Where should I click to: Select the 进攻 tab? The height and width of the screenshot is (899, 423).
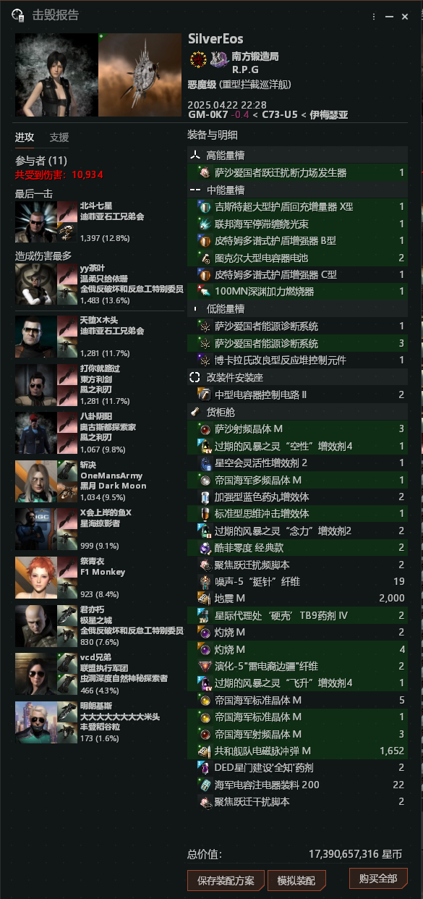click(25, 138)
